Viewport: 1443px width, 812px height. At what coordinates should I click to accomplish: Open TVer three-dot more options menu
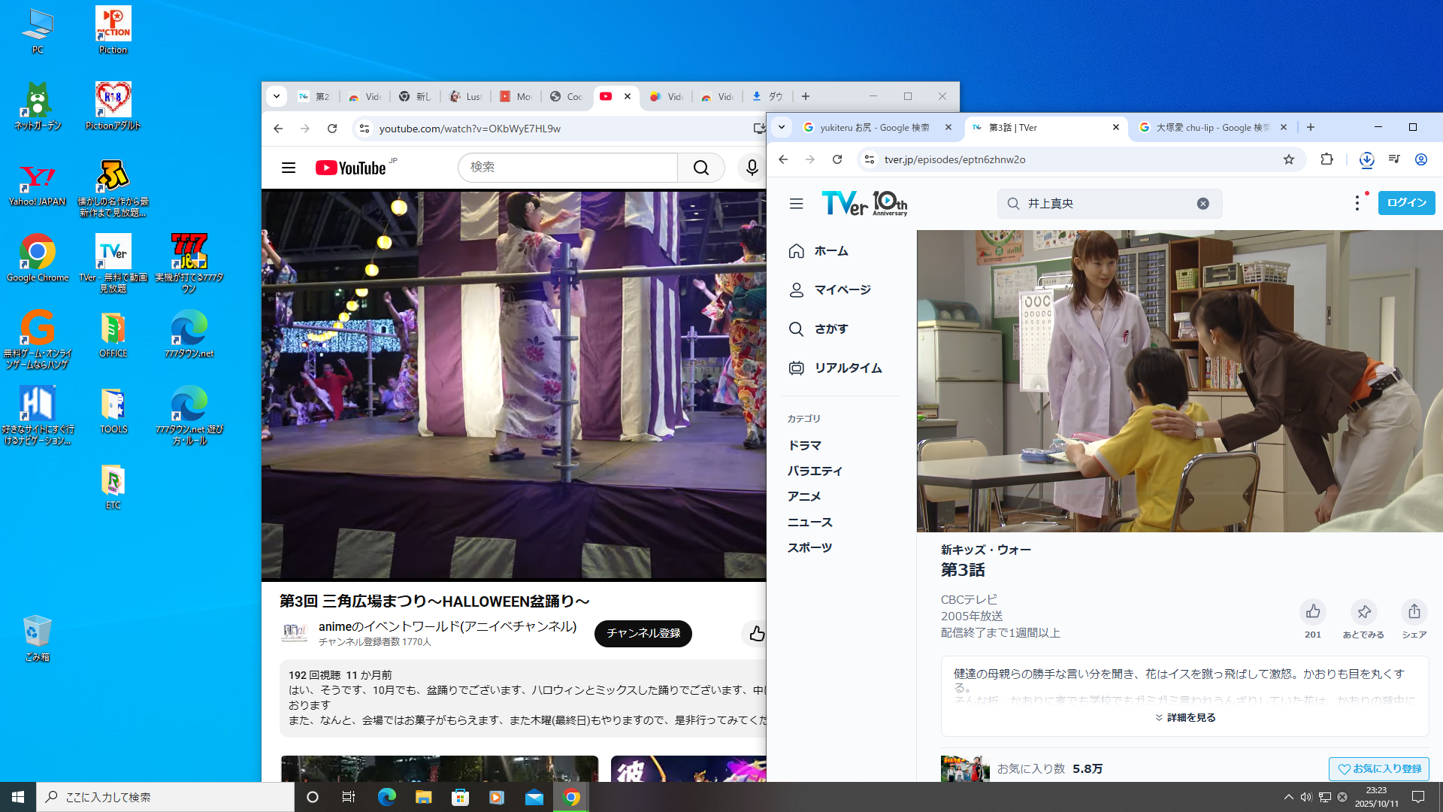(x=1357, y=203)
